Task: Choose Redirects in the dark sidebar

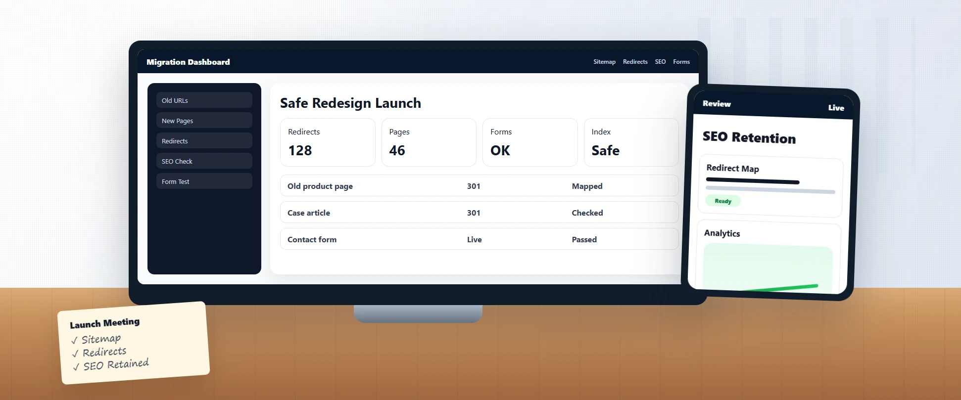Action: point(204,140)
